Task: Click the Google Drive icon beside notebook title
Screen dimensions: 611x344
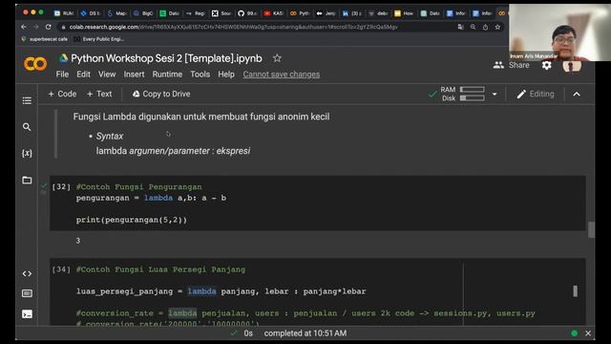Action: pos(63,58)
